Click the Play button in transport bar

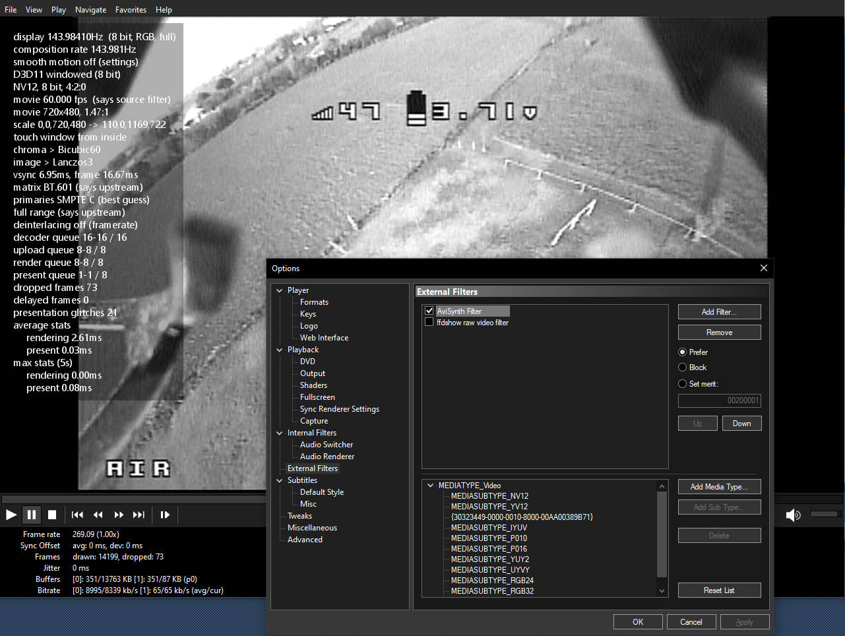tap(11, 515)
